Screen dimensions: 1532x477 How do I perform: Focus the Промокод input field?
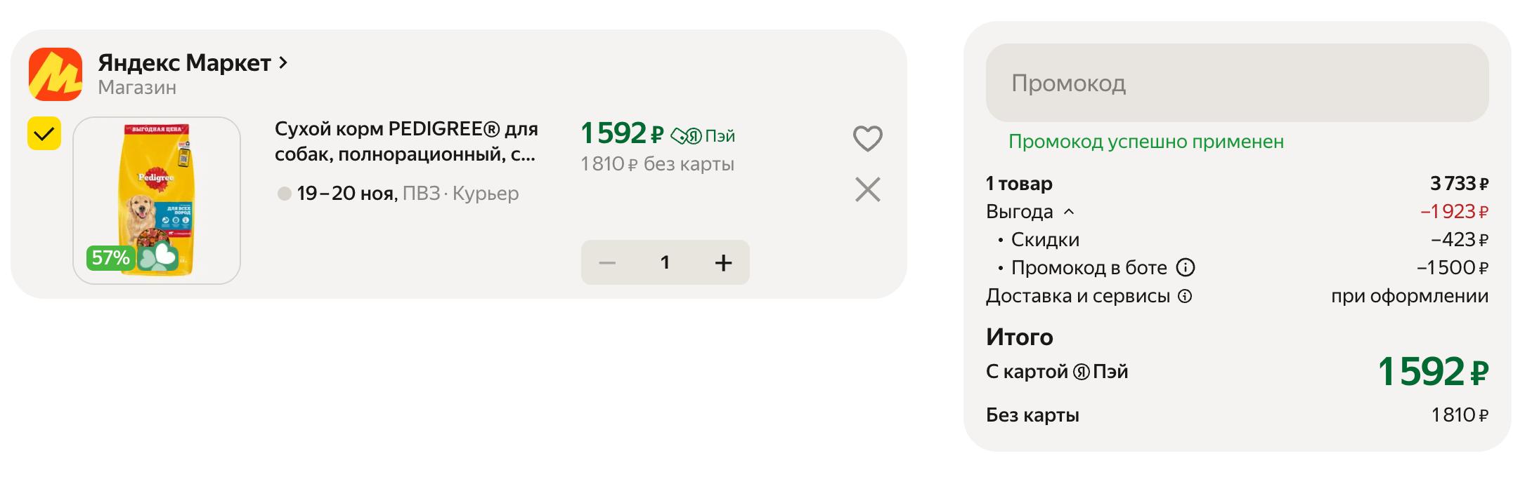[x=1237, y=83]
